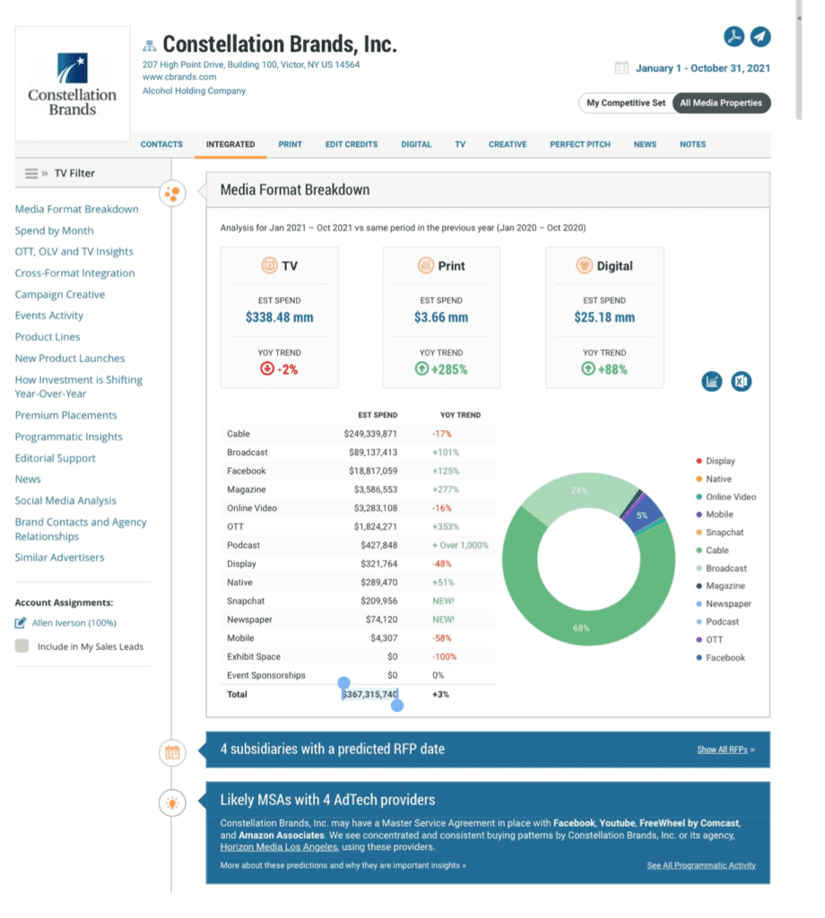Switch to My Competitive Set
Viewport: 825px width, 918px height.
tap(626, 103)
